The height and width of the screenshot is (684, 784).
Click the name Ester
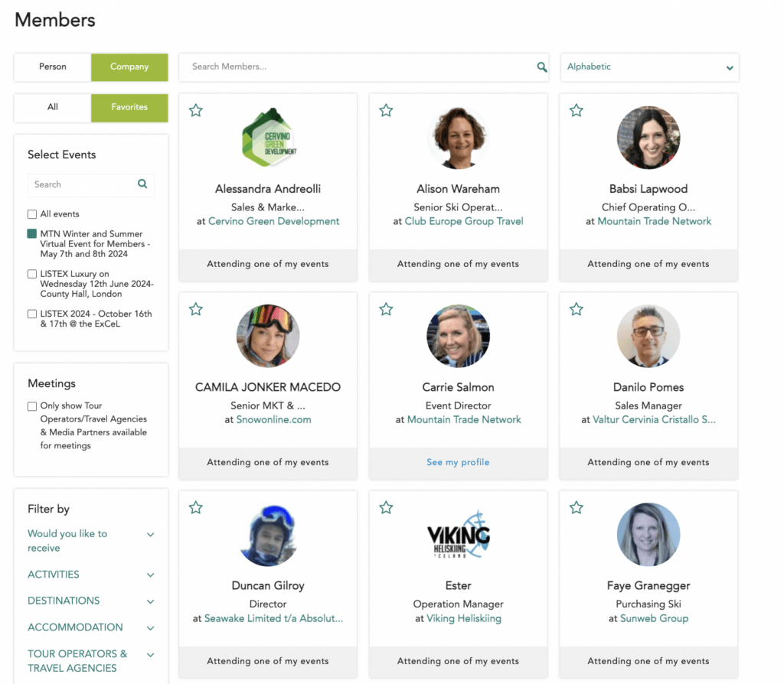pyautogui.click(x=458, y=585)
